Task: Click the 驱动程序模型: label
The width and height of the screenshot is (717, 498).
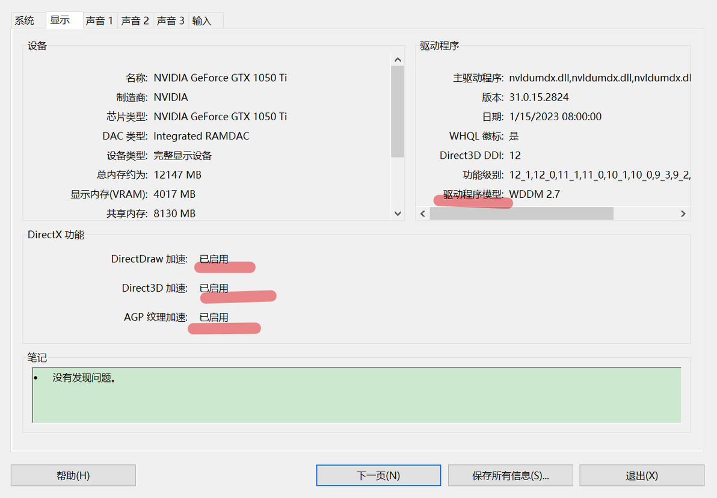Action: coord(473,194)
